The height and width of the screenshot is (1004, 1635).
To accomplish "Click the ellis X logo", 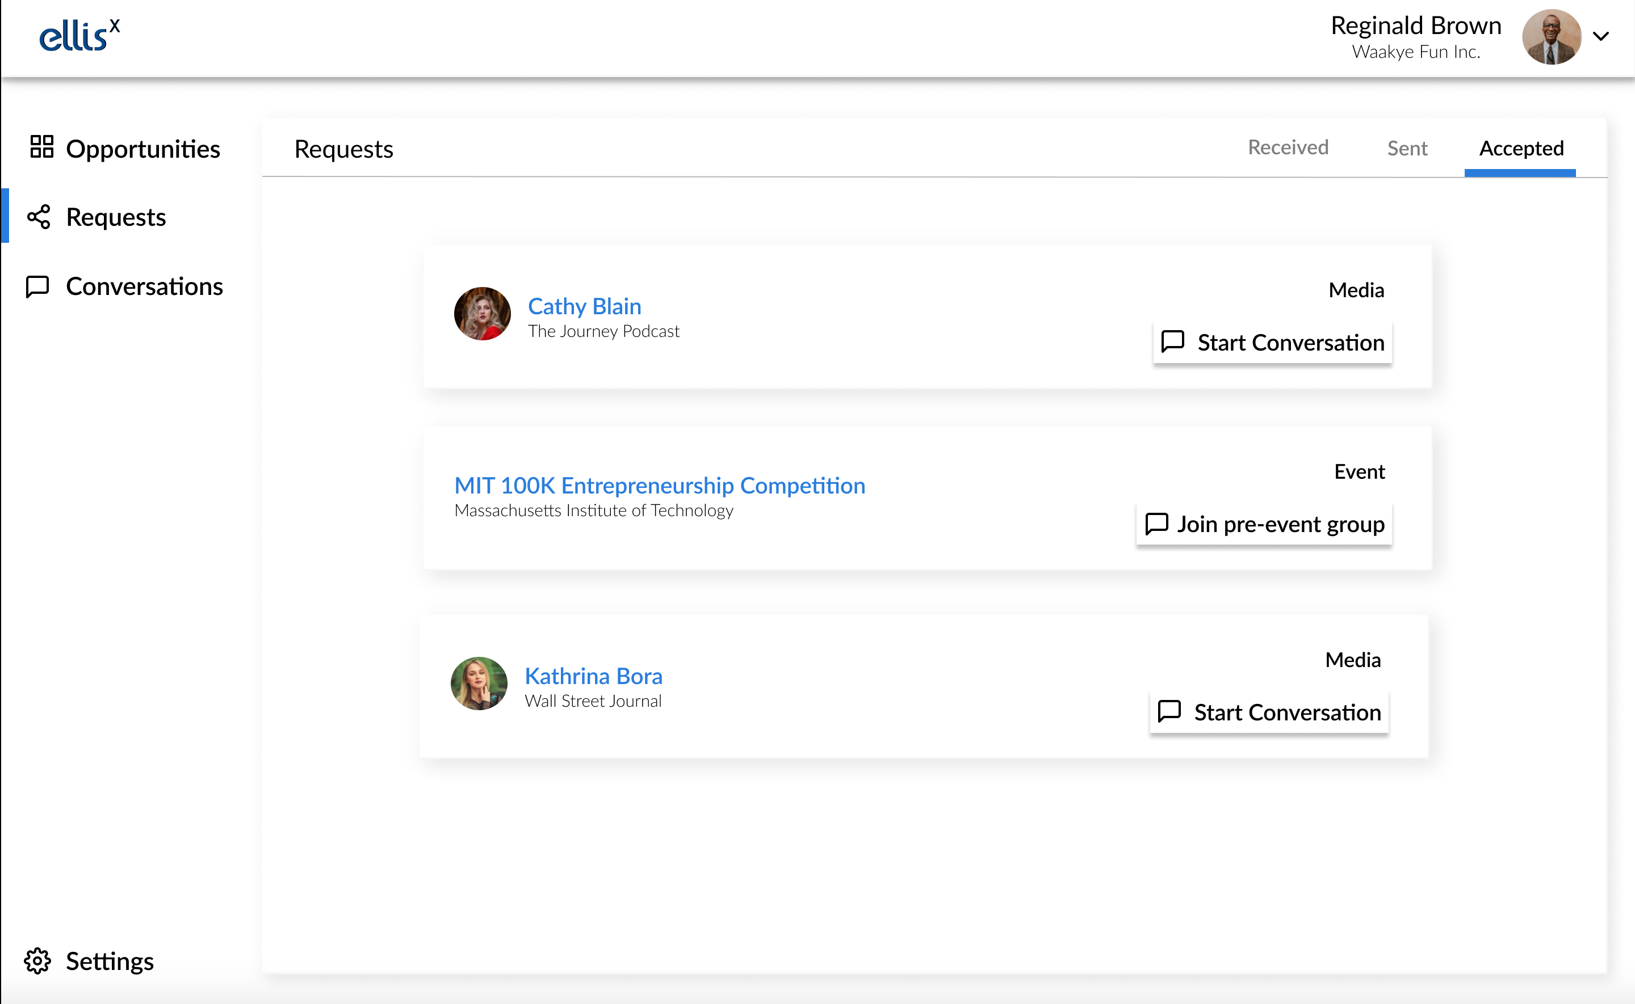I will pos(79,36).
